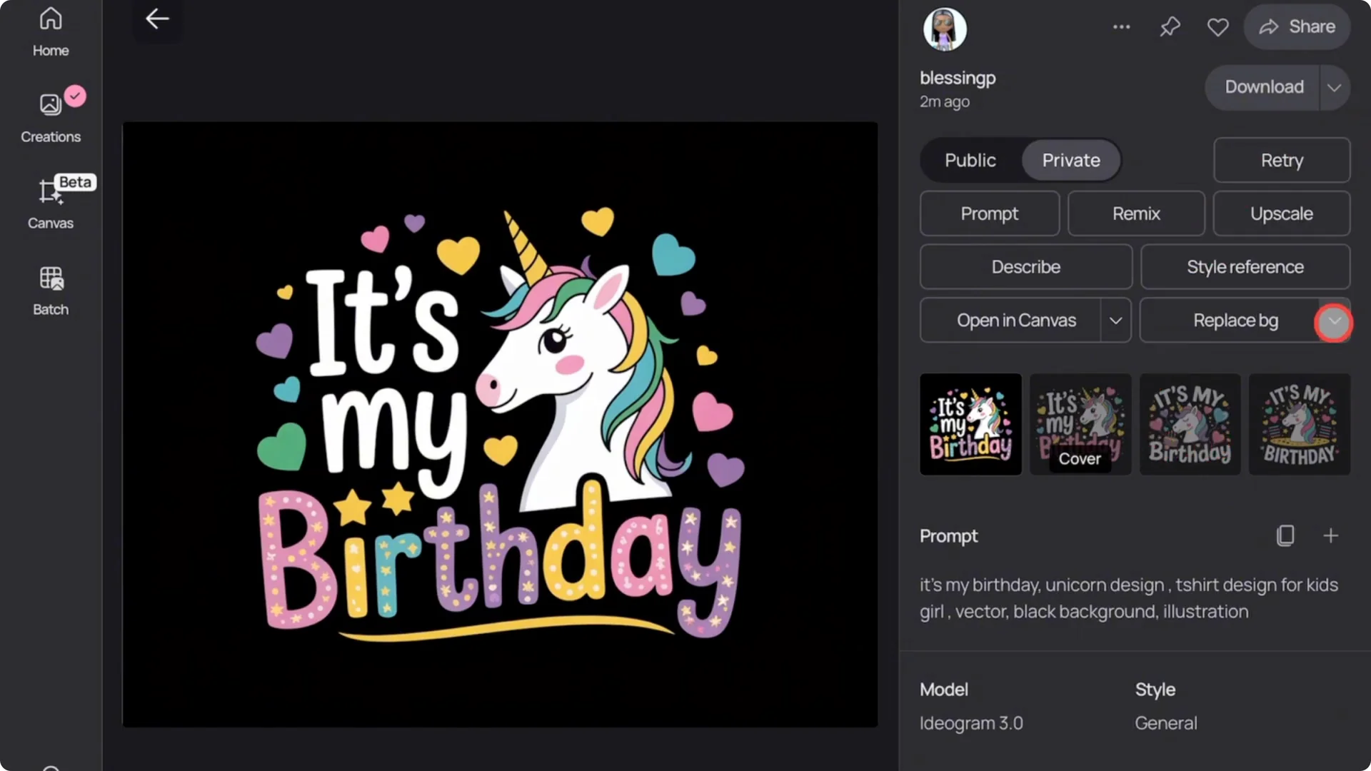Open the Creations section
The width and height of the screenshot is (1371, 771).
(x=50, y=118)
